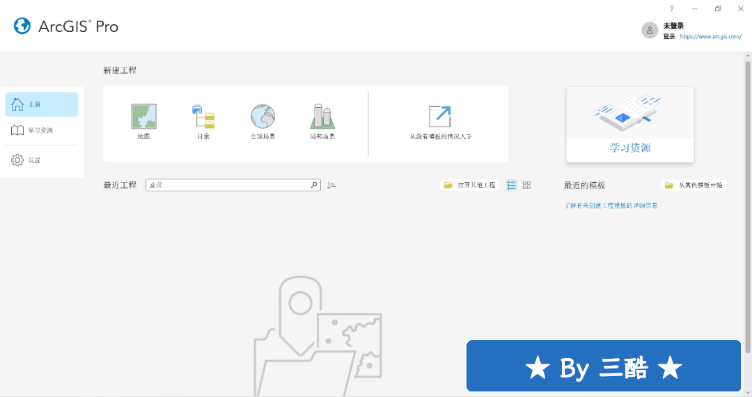Switch recent projects to list view
Screen dimensions: 752x397
pyautogui.click(x=512, y=185)
